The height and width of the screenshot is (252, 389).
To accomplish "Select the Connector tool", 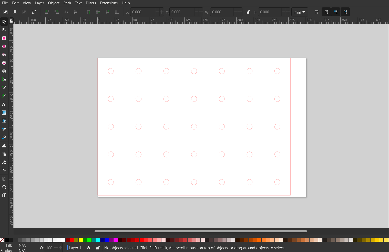I will 4,170.
